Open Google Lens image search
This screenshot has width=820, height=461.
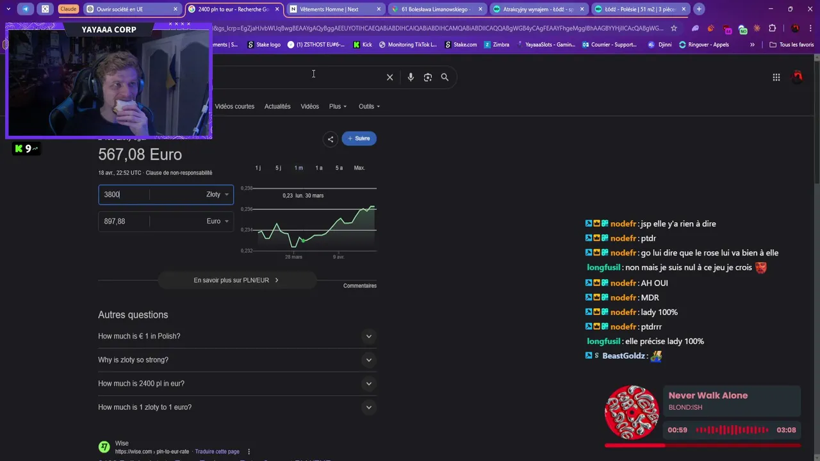point(427,77)
